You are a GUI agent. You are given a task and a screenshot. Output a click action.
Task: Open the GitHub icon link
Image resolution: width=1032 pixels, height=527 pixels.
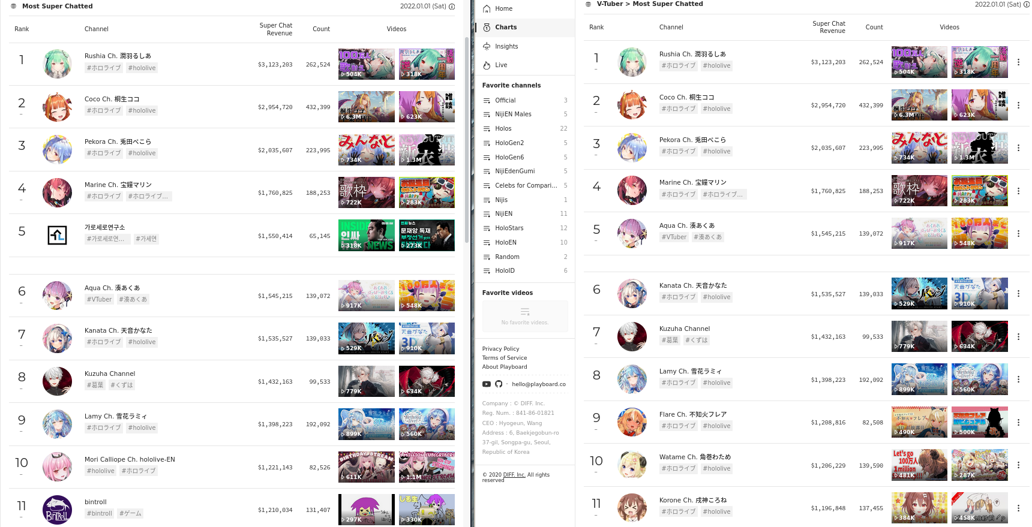click(499, 384)
